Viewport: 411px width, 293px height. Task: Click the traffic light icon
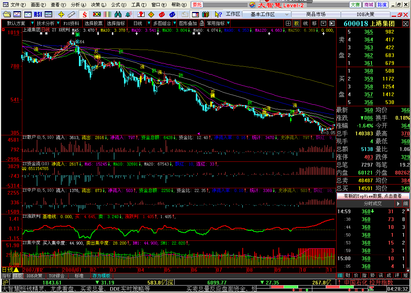point(97,14)
